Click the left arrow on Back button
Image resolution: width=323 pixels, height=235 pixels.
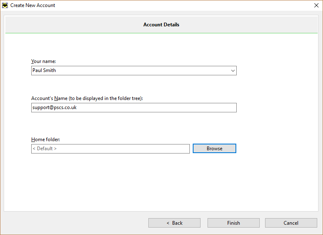click(x=168, y=223)
